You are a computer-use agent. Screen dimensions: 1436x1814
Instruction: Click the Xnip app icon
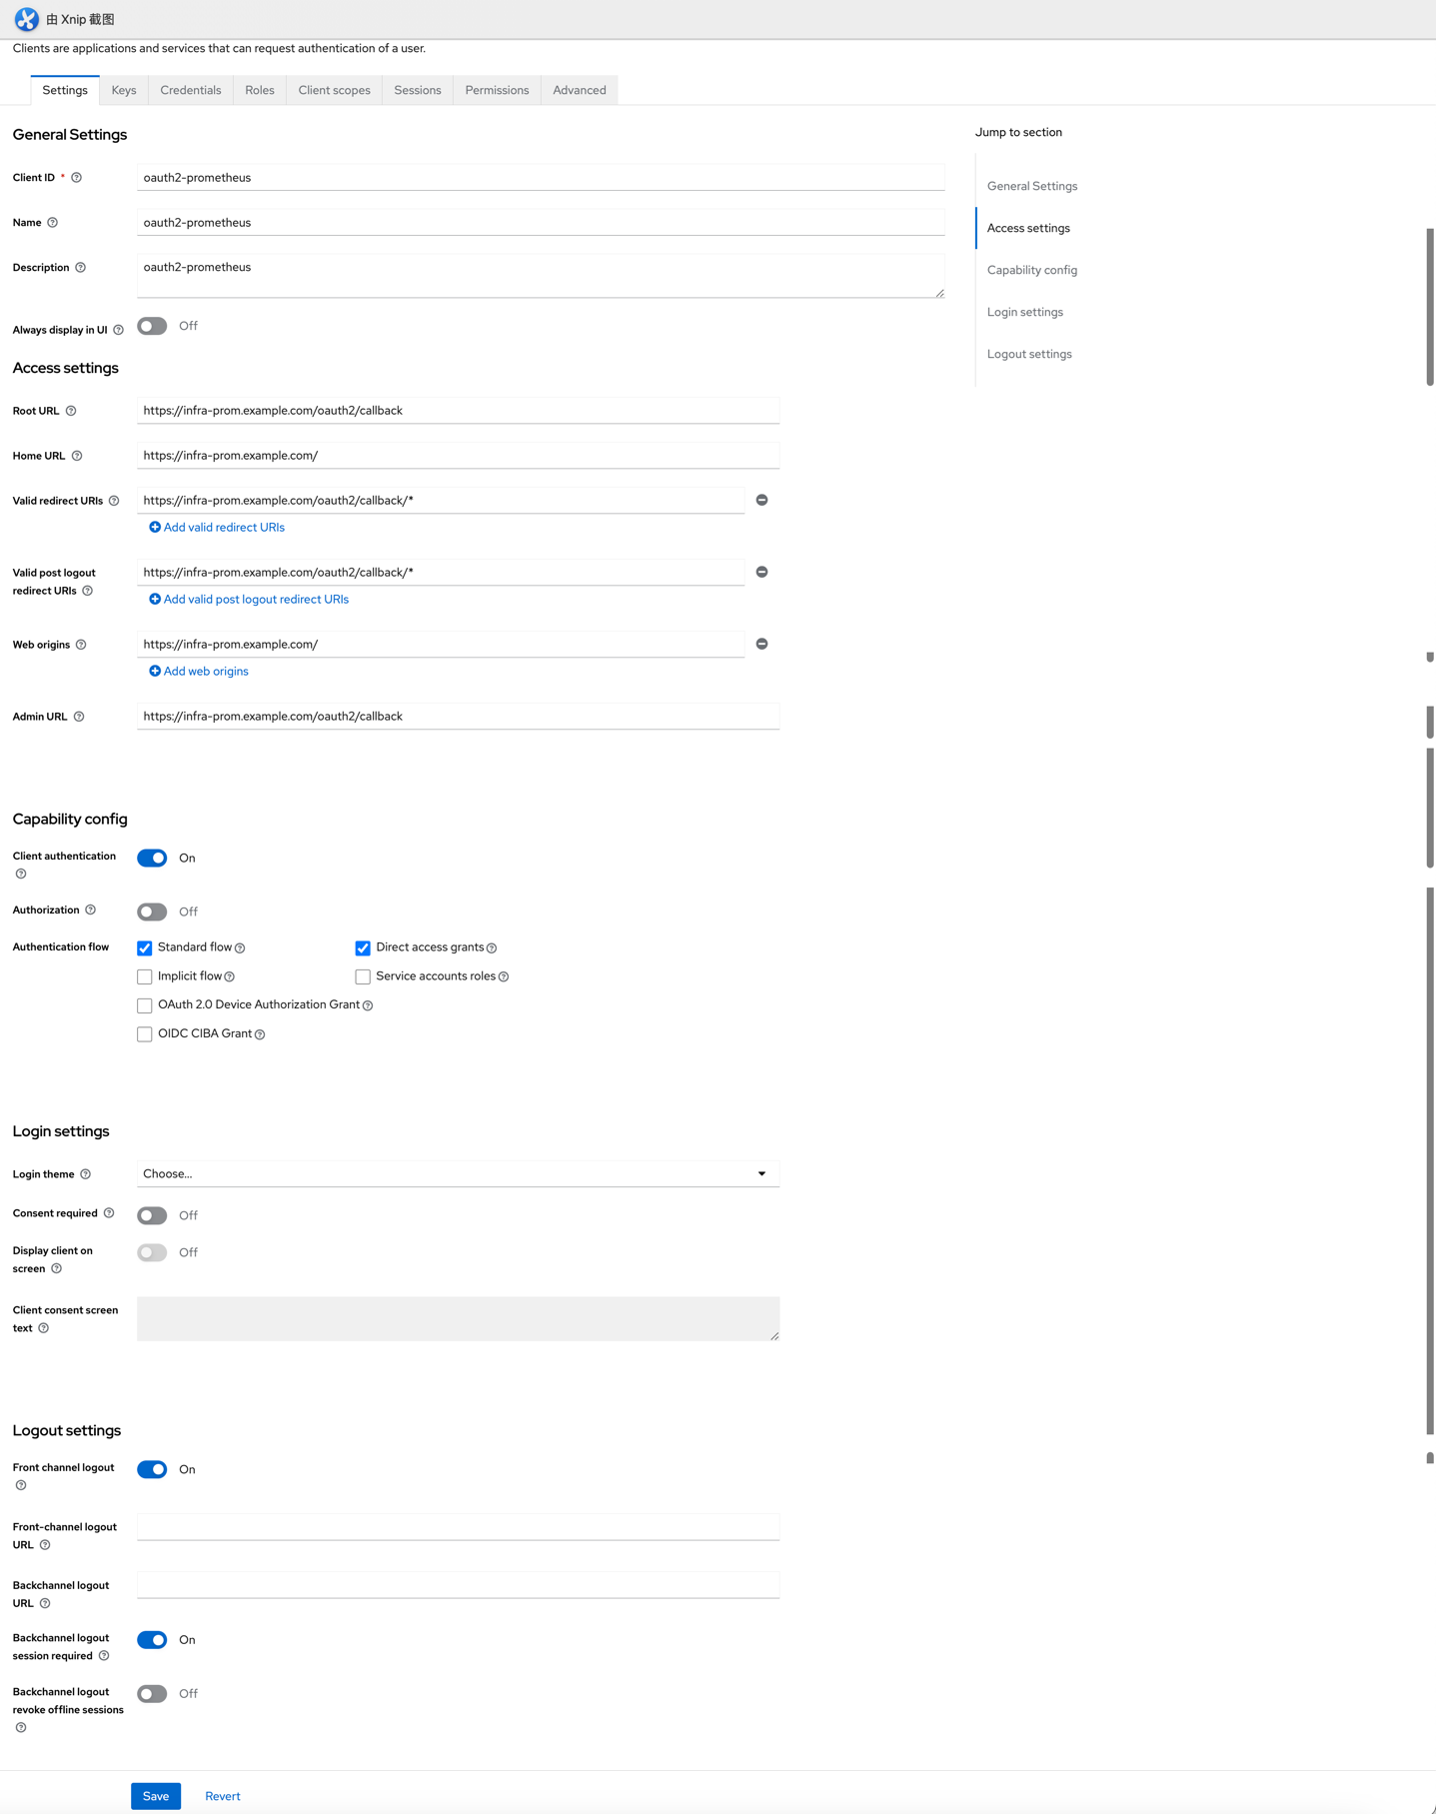(x=26, y=19)
